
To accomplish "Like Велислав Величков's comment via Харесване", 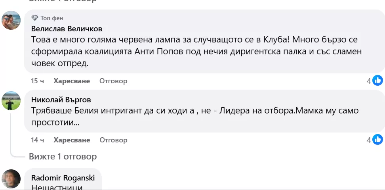I will (72, 81).
